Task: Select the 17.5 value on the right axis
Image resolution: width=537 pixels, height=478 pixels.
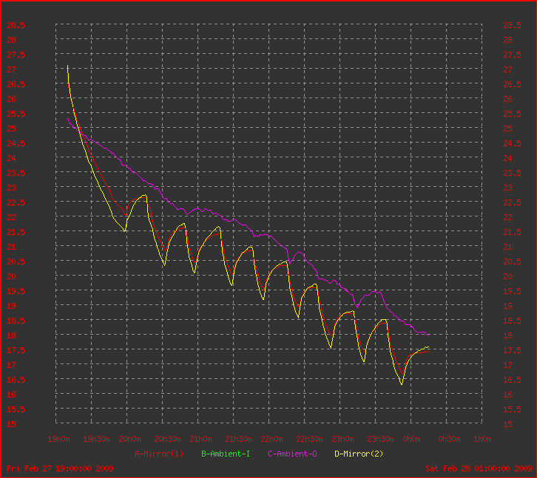Action: (512, 350)
